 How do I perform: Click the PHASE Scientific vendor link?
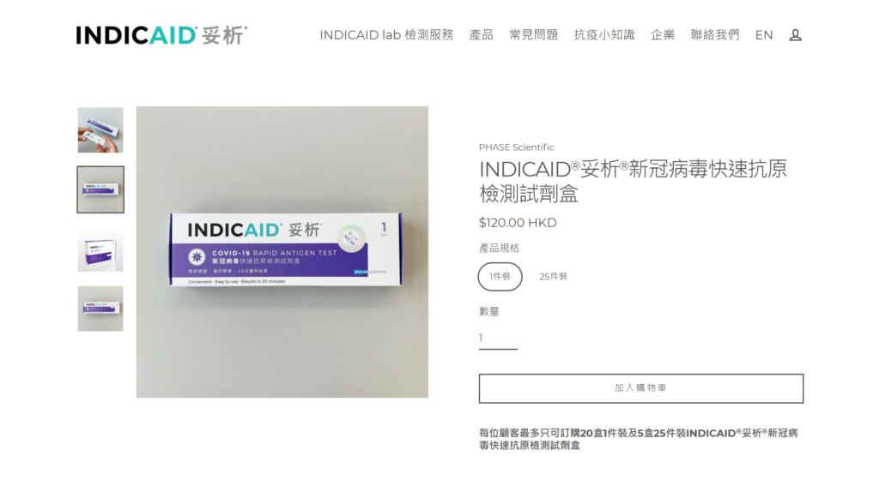516,147
